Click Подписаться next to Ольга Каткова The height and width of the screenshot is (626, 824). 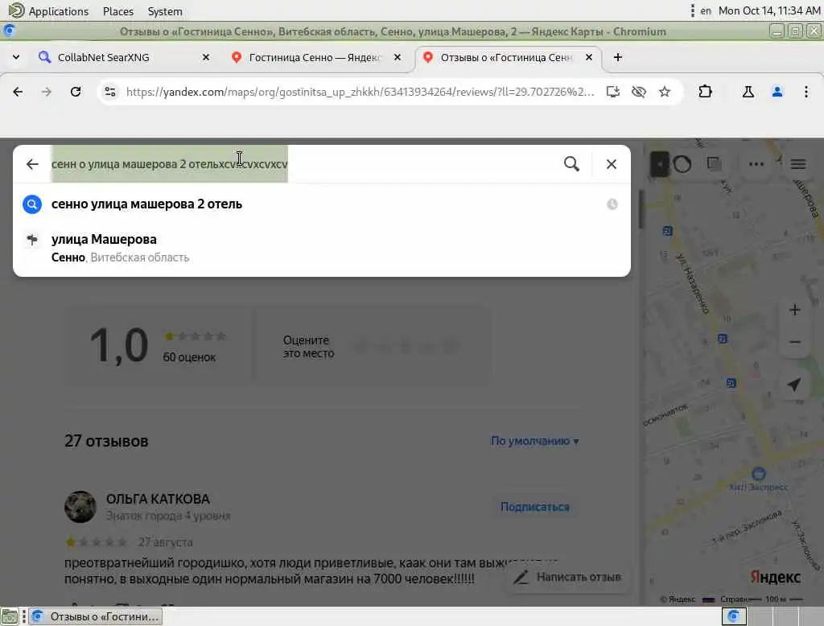point(535,507)
